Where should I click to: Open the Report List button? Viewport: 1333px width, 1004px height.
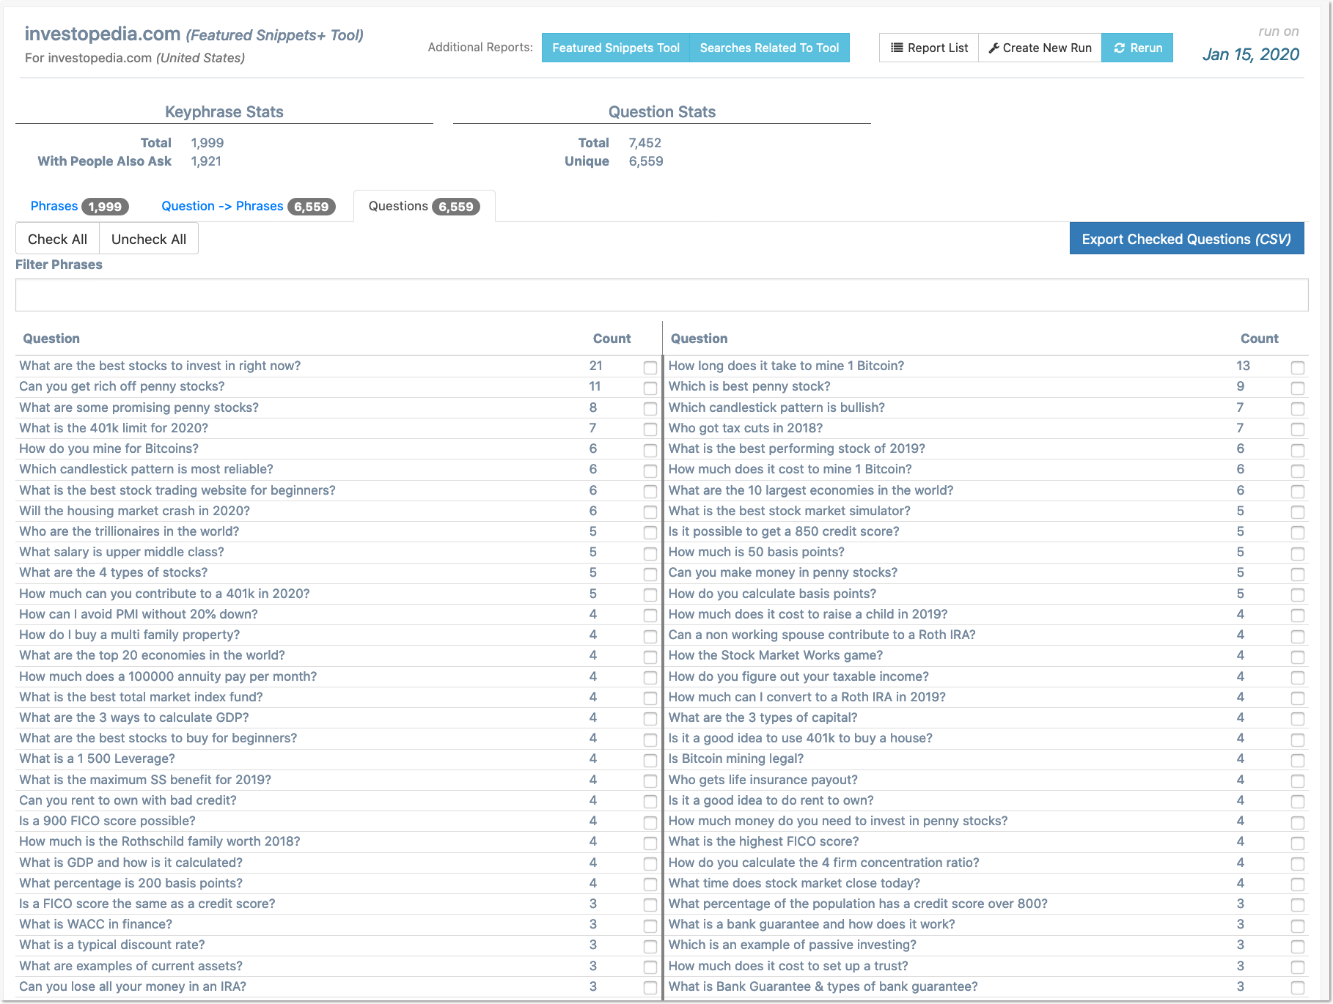pyautogui.click(x=928, y=48)
